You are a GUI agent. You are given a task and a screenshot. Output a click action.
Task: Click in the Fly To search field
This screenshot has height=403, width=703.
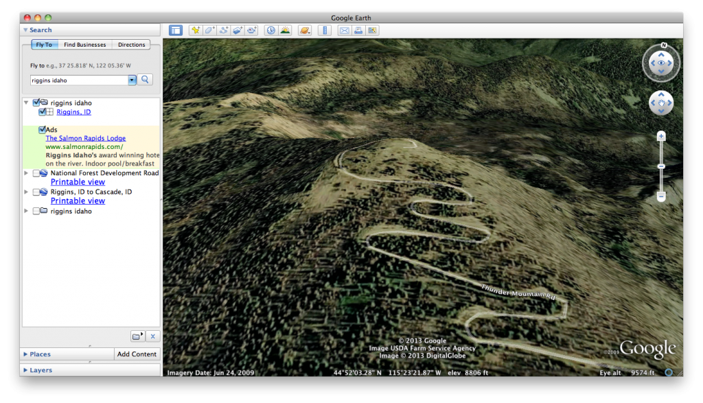click(x=80, y=80)
